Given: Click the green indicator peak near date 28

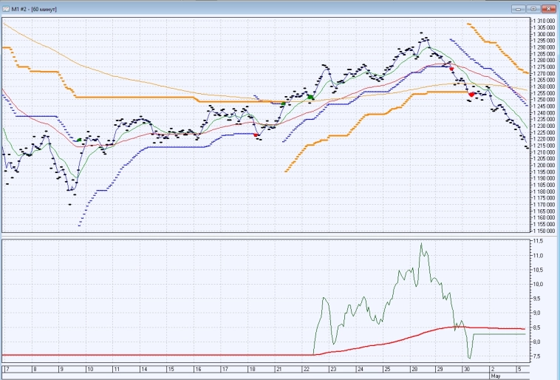Looking at the screenshot, I should [x=421, y=244].
